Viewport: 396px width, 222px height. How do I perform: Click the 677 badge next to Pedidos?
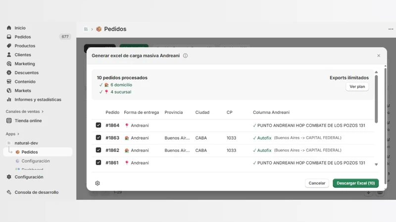(x=65, y=37)
